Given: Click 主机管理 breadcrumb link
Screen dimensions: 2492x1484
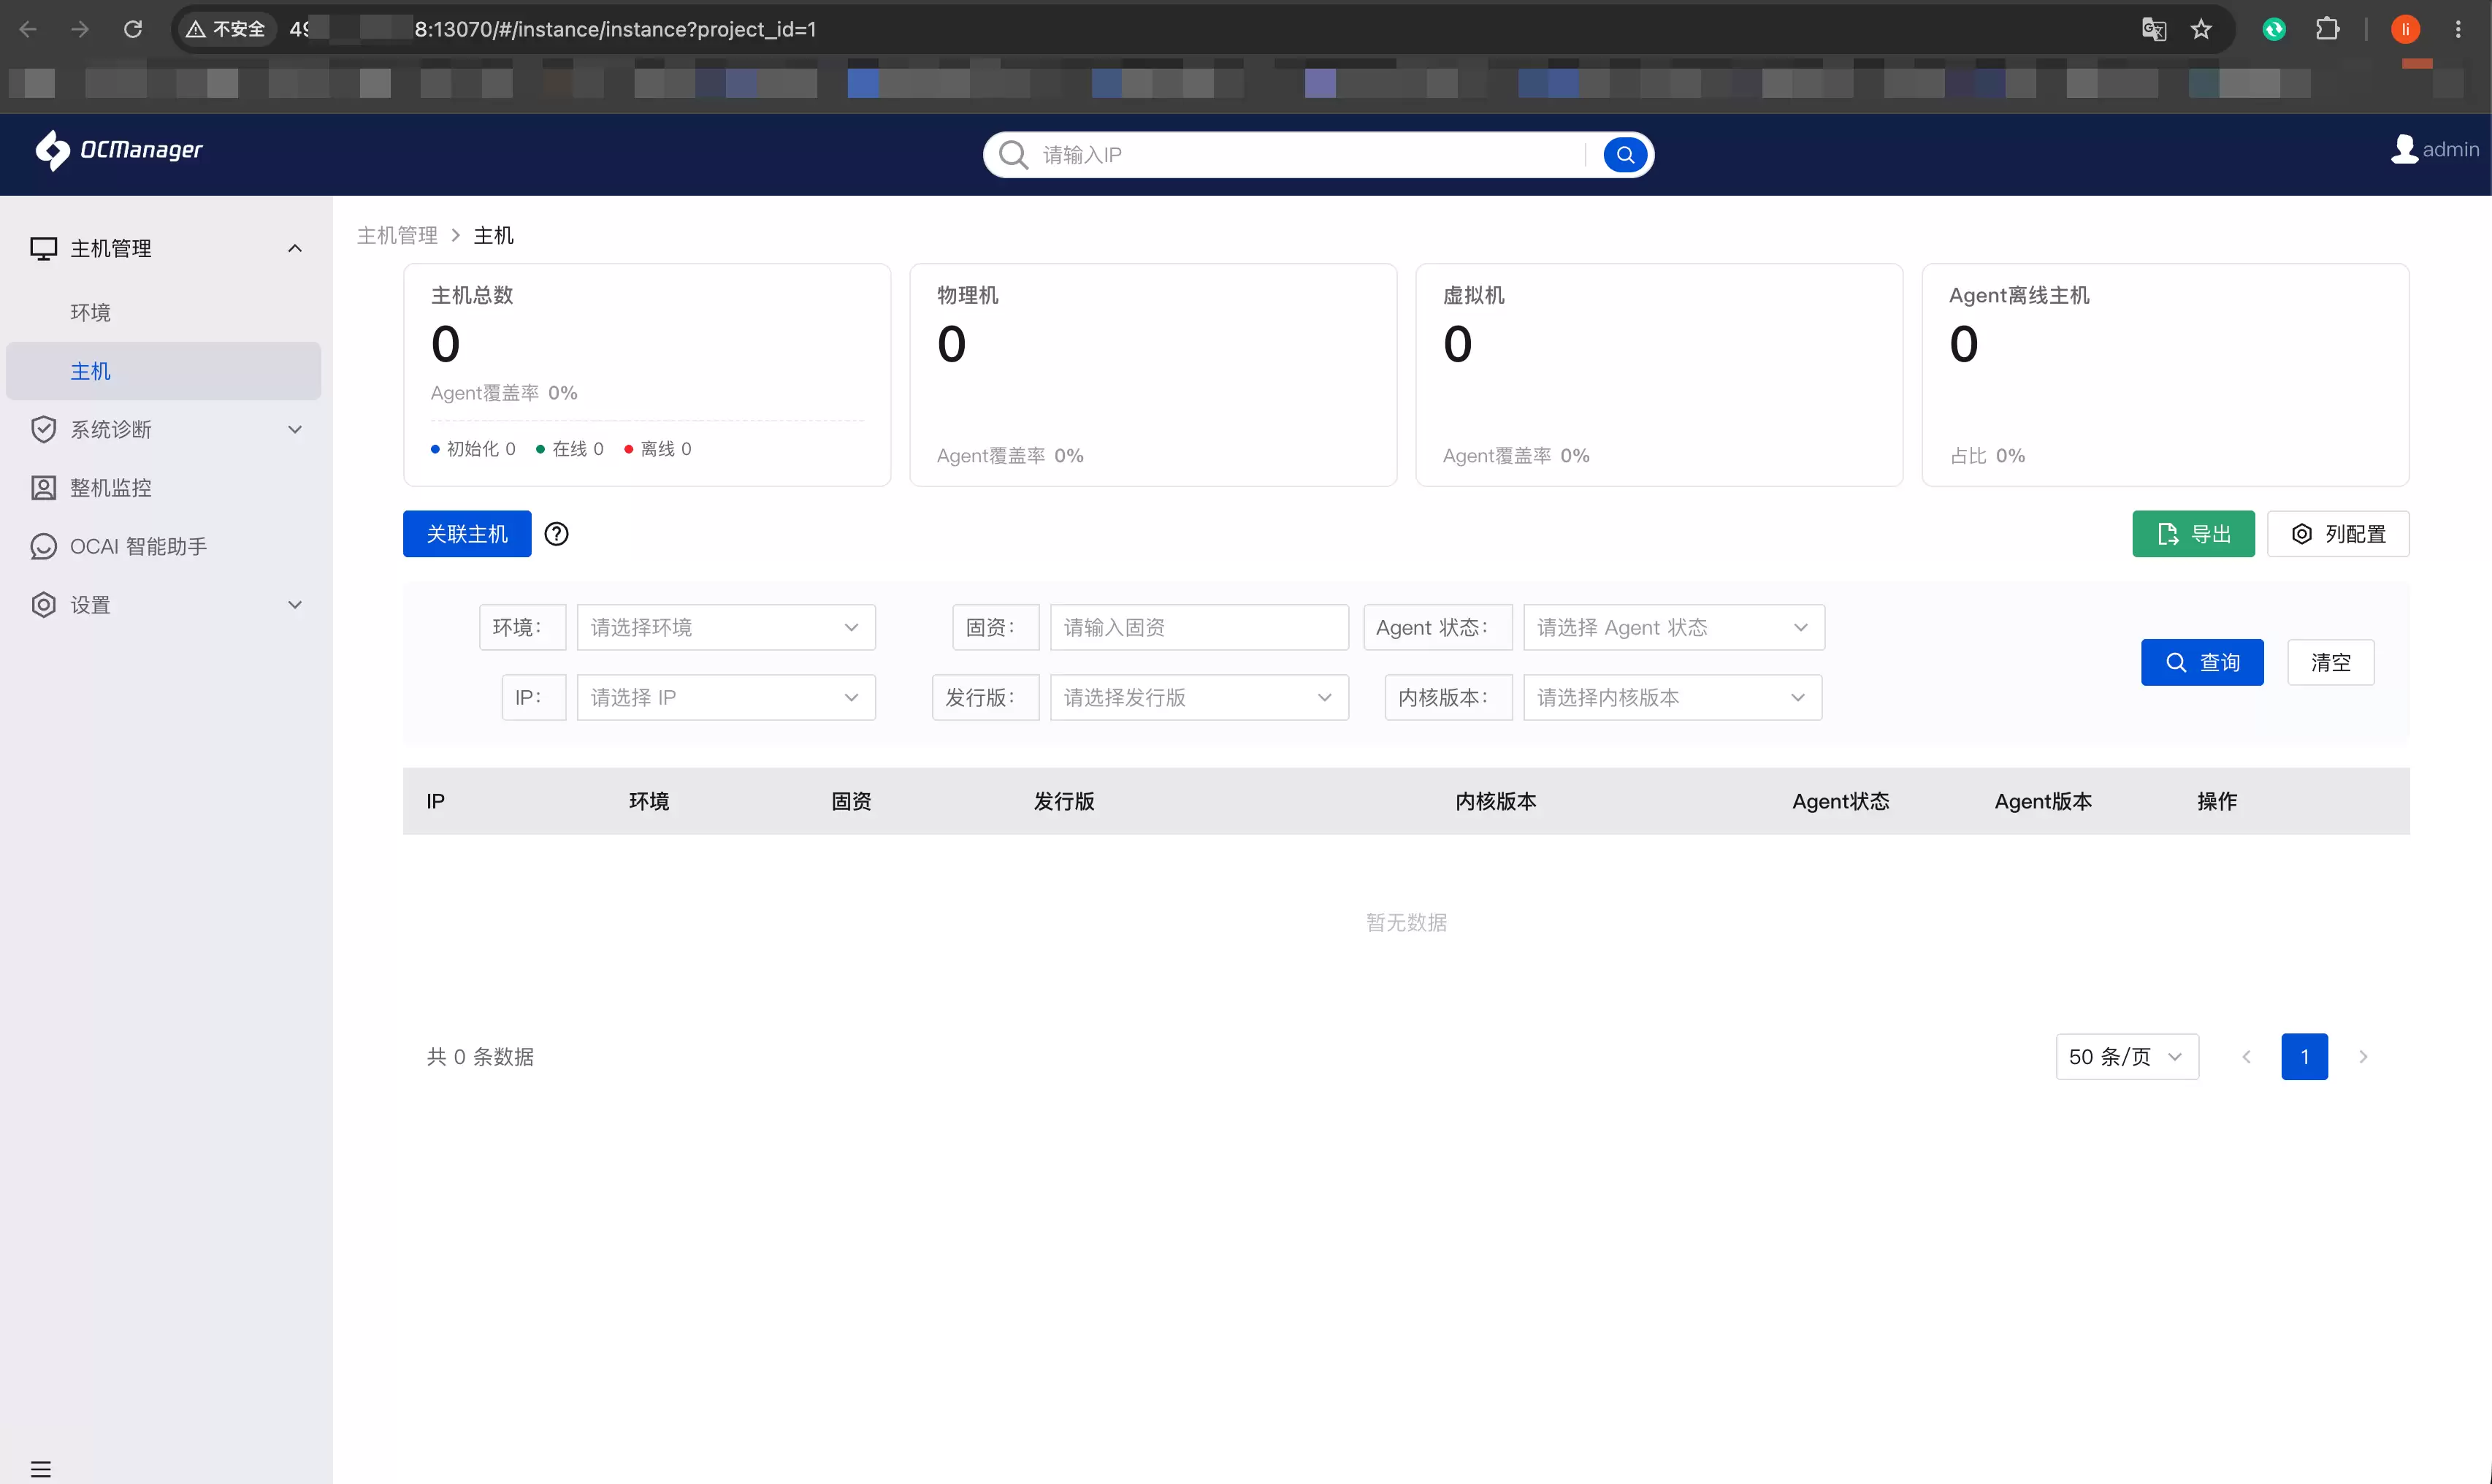Looking at the screenshot, I should (x=397, y=235).
